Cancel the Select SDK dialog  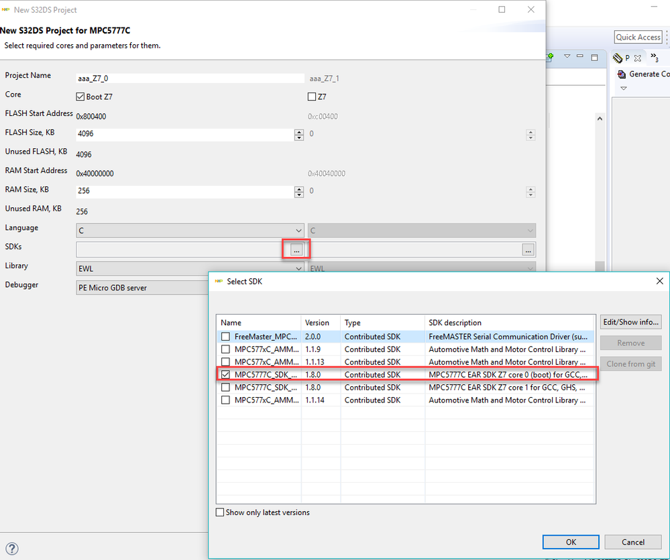click(633, 542)
